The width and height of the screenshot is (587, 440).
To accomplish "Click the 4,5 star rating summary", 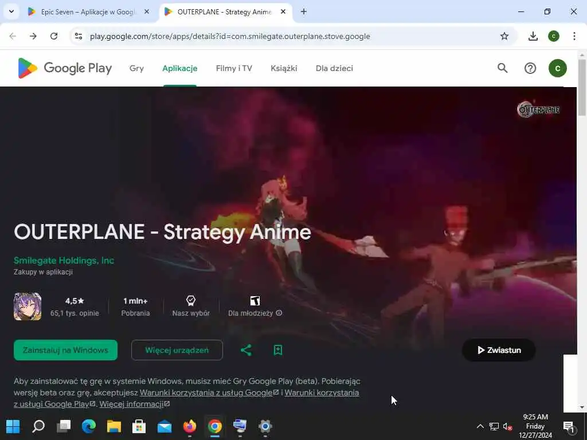I will pyautogui.click(x=75, y=307).
